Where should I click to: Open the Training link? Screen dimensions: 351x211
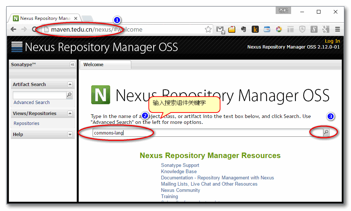(169, 197)
